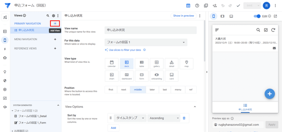Screen dimensions: 282x132
Task: Click the blue add floating button in preview
Action: (270, 94)
